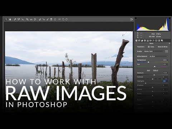Switch to the Tone Curve panel tab
Image resolution: width=172 pixels, height=129 pixels.
[x=139, y=40]
